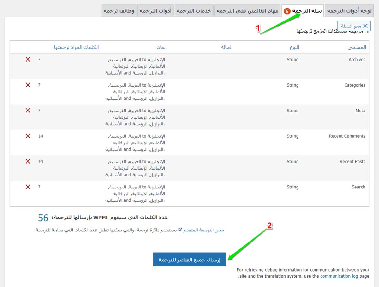379x287 pixels.
Task: Click the orange basket count badge
Action: [287, 11]
